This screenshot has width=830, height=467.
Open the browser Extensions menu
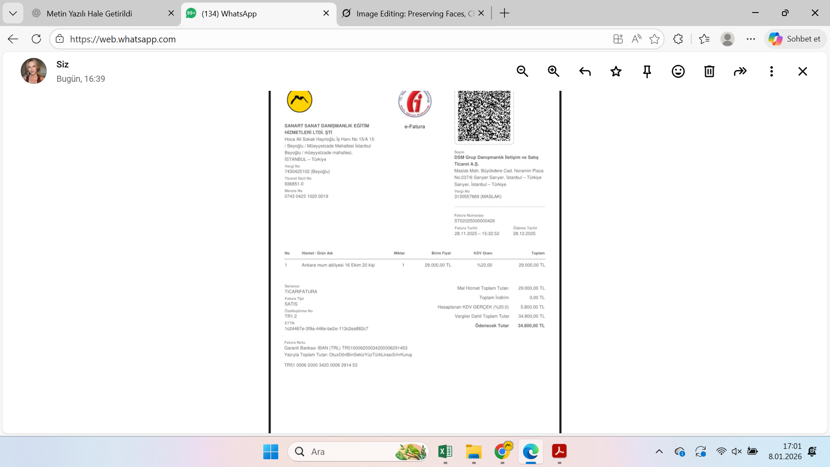coord(678,39)
